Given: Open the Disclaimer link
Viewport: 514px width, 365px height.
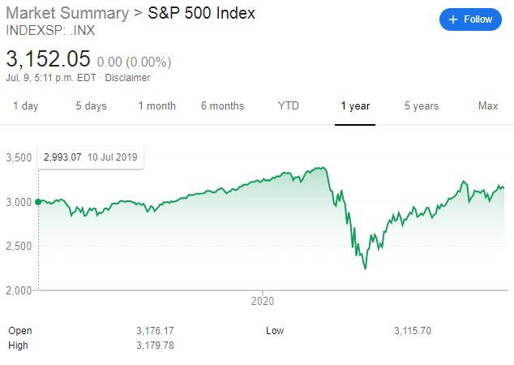Looking at the screenshot, I should (x=127, y=78).
